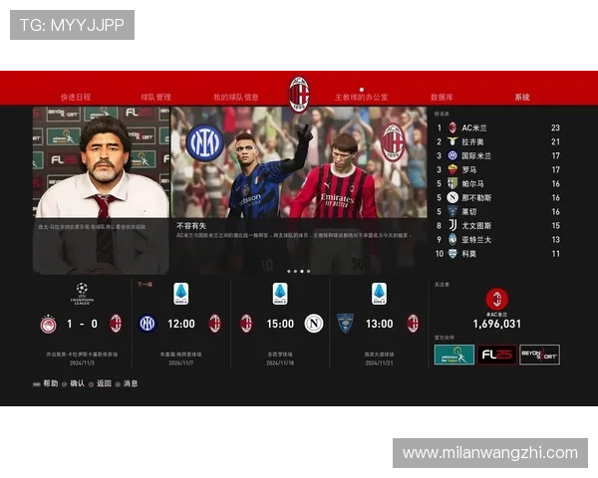
Task: Click the 1 - 0 match score
Action: pos(82,324)
